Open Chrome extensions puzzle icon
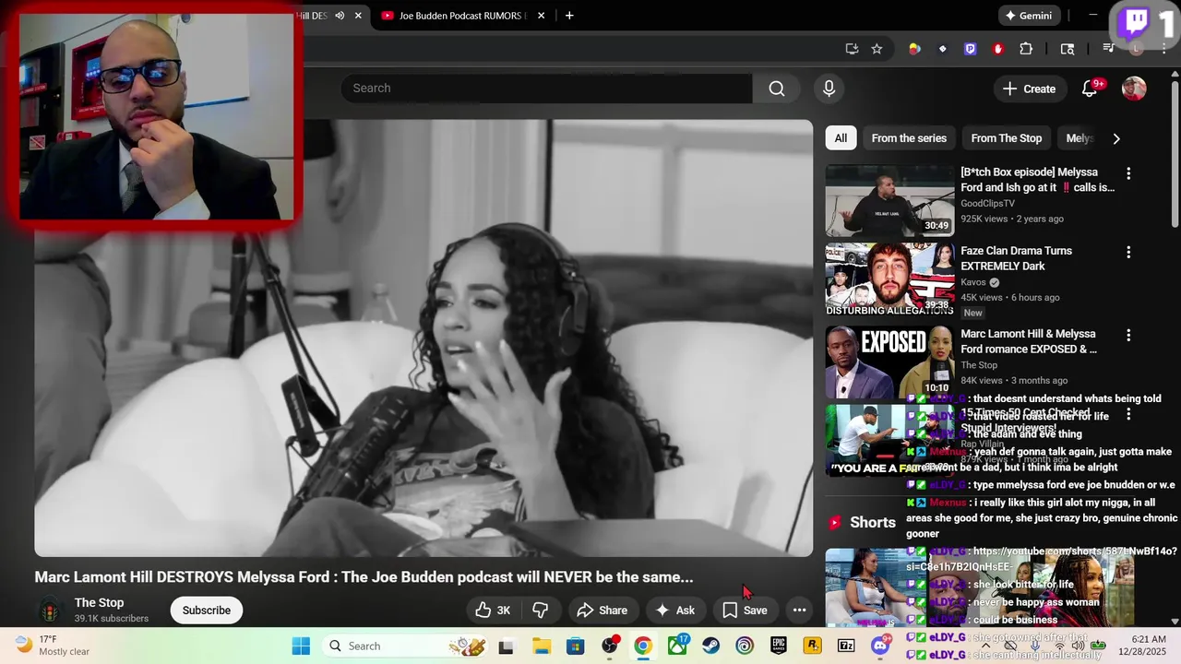The width and height of the screenshot is (1181, 664). tap(1026, 49)
